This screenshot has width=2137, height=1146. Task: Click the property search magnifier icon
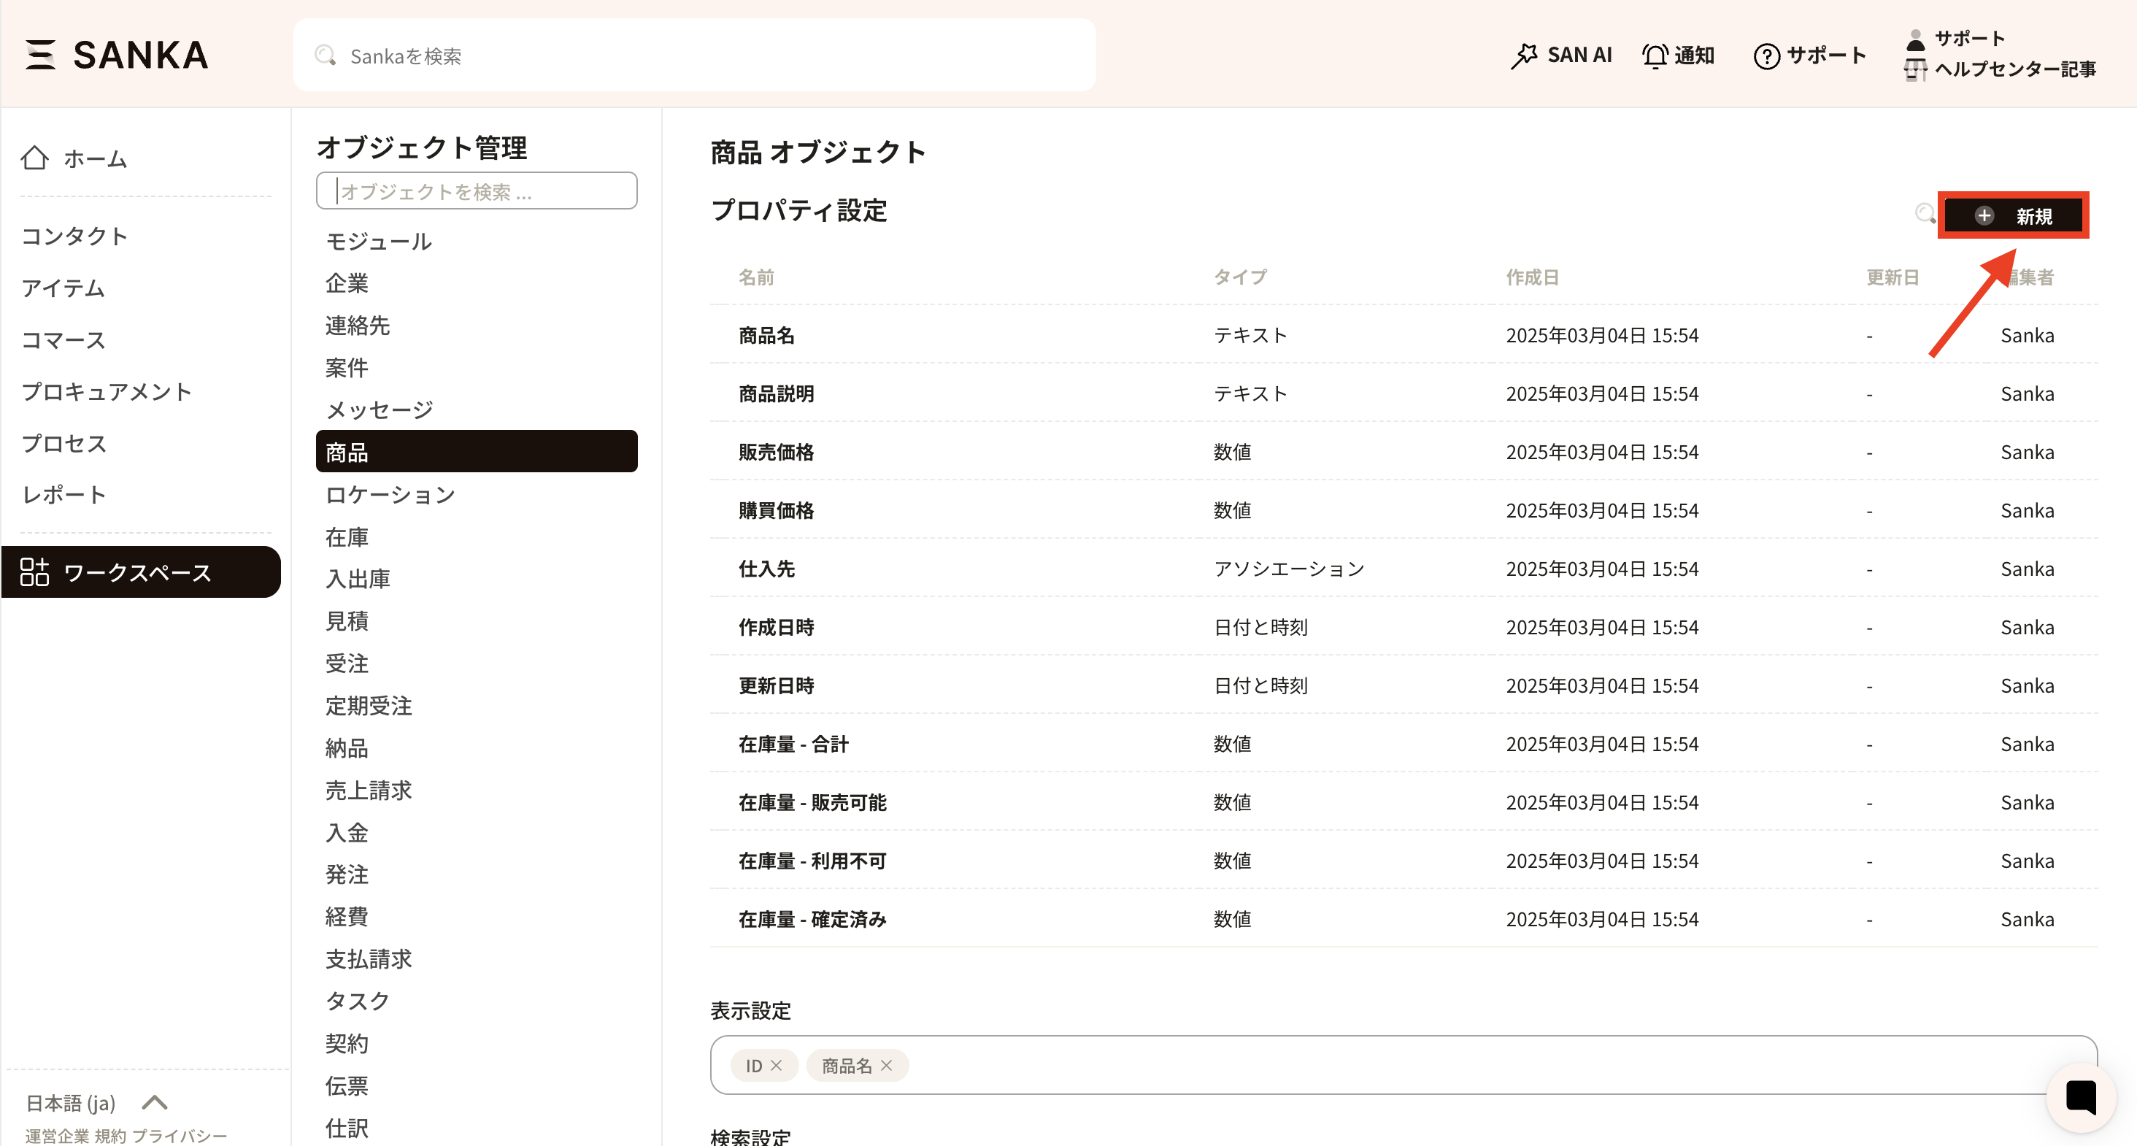[1925, 214]
